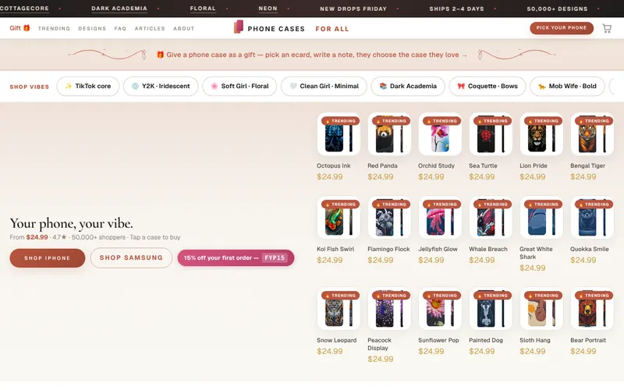Click the "Koi Fish Swirl" product name

click(x=335, y=249)
